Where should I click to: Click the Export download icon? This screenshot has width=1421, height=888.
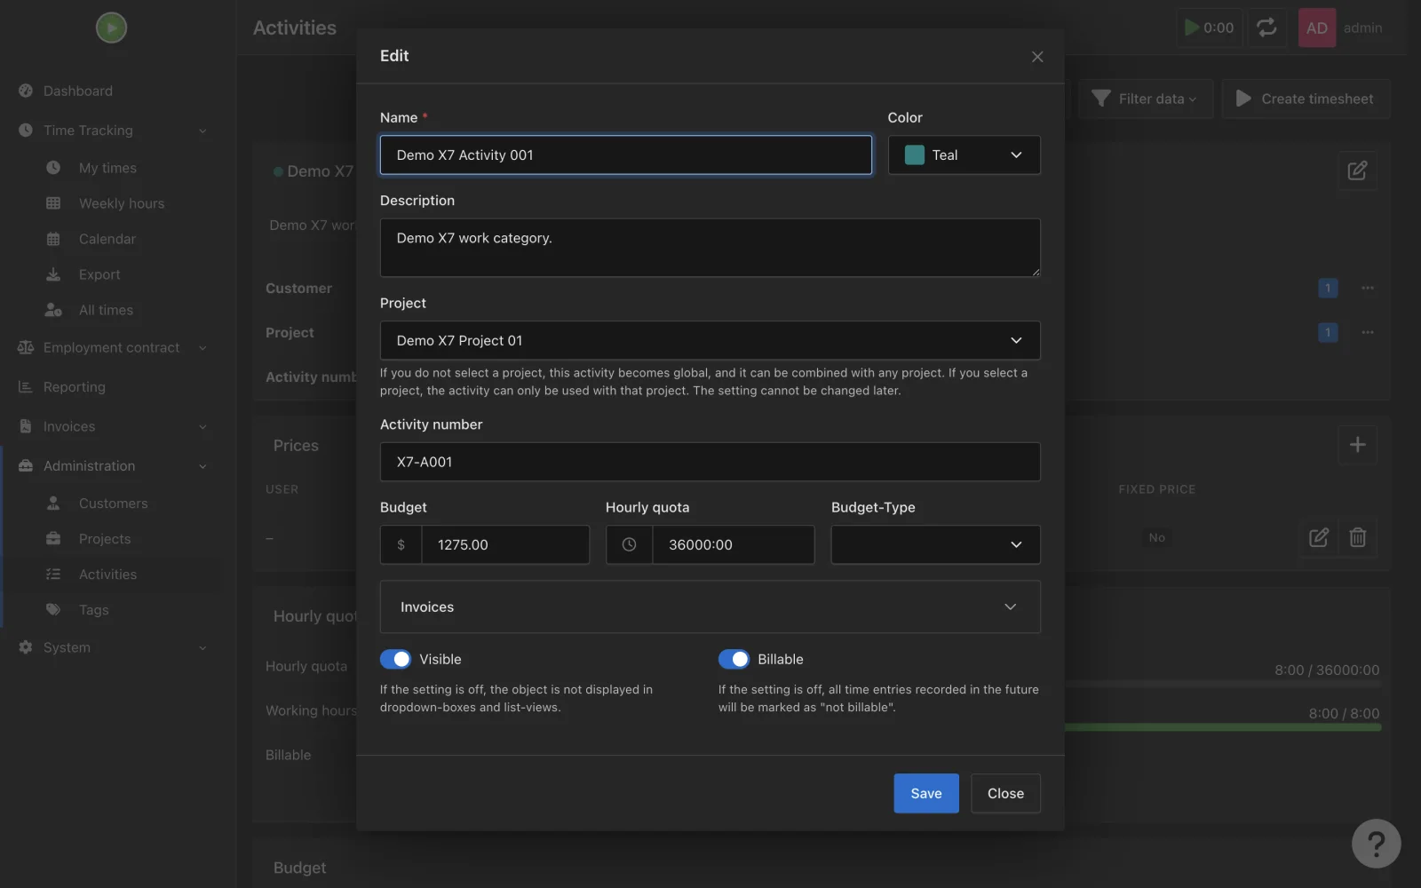[x=53, y=274]
